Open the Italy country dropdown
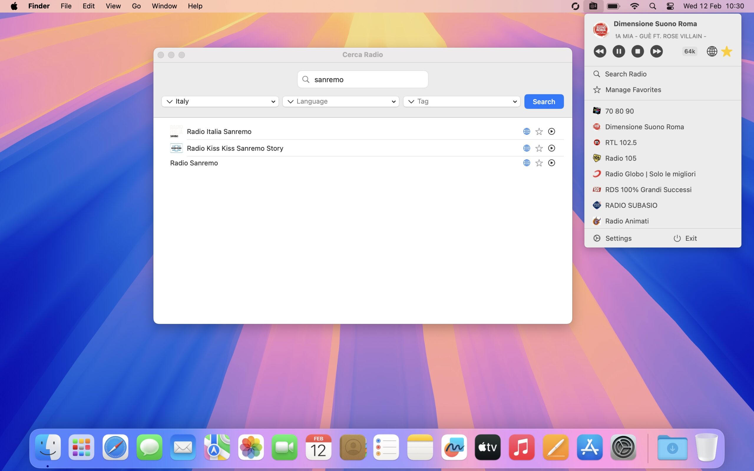This screenshot has height=471, width=754. click(x=220, y=102)
